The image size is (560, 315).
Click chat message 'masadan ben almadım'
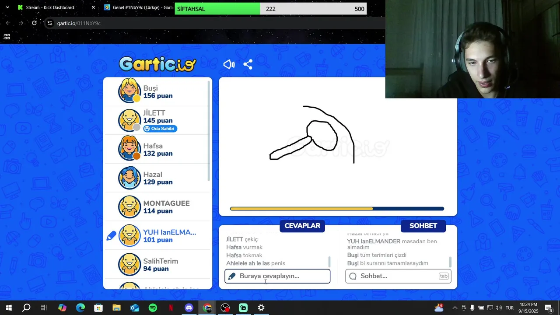(x=392, y=244)
